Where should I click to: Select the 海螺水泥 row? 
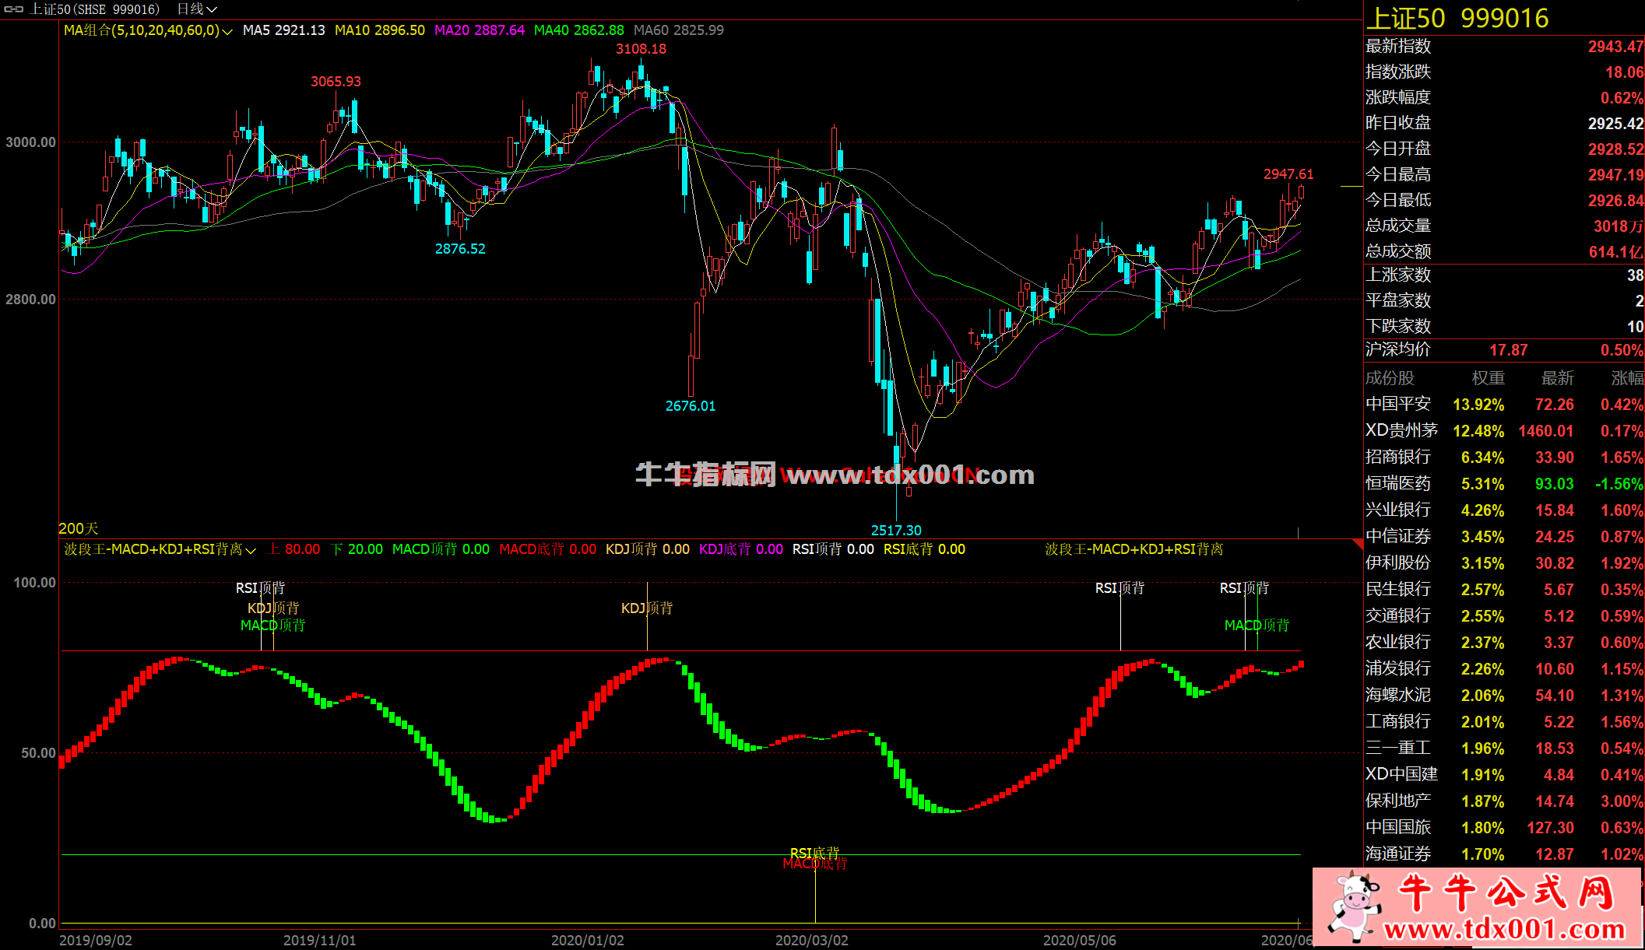(x=1504, y=696)
